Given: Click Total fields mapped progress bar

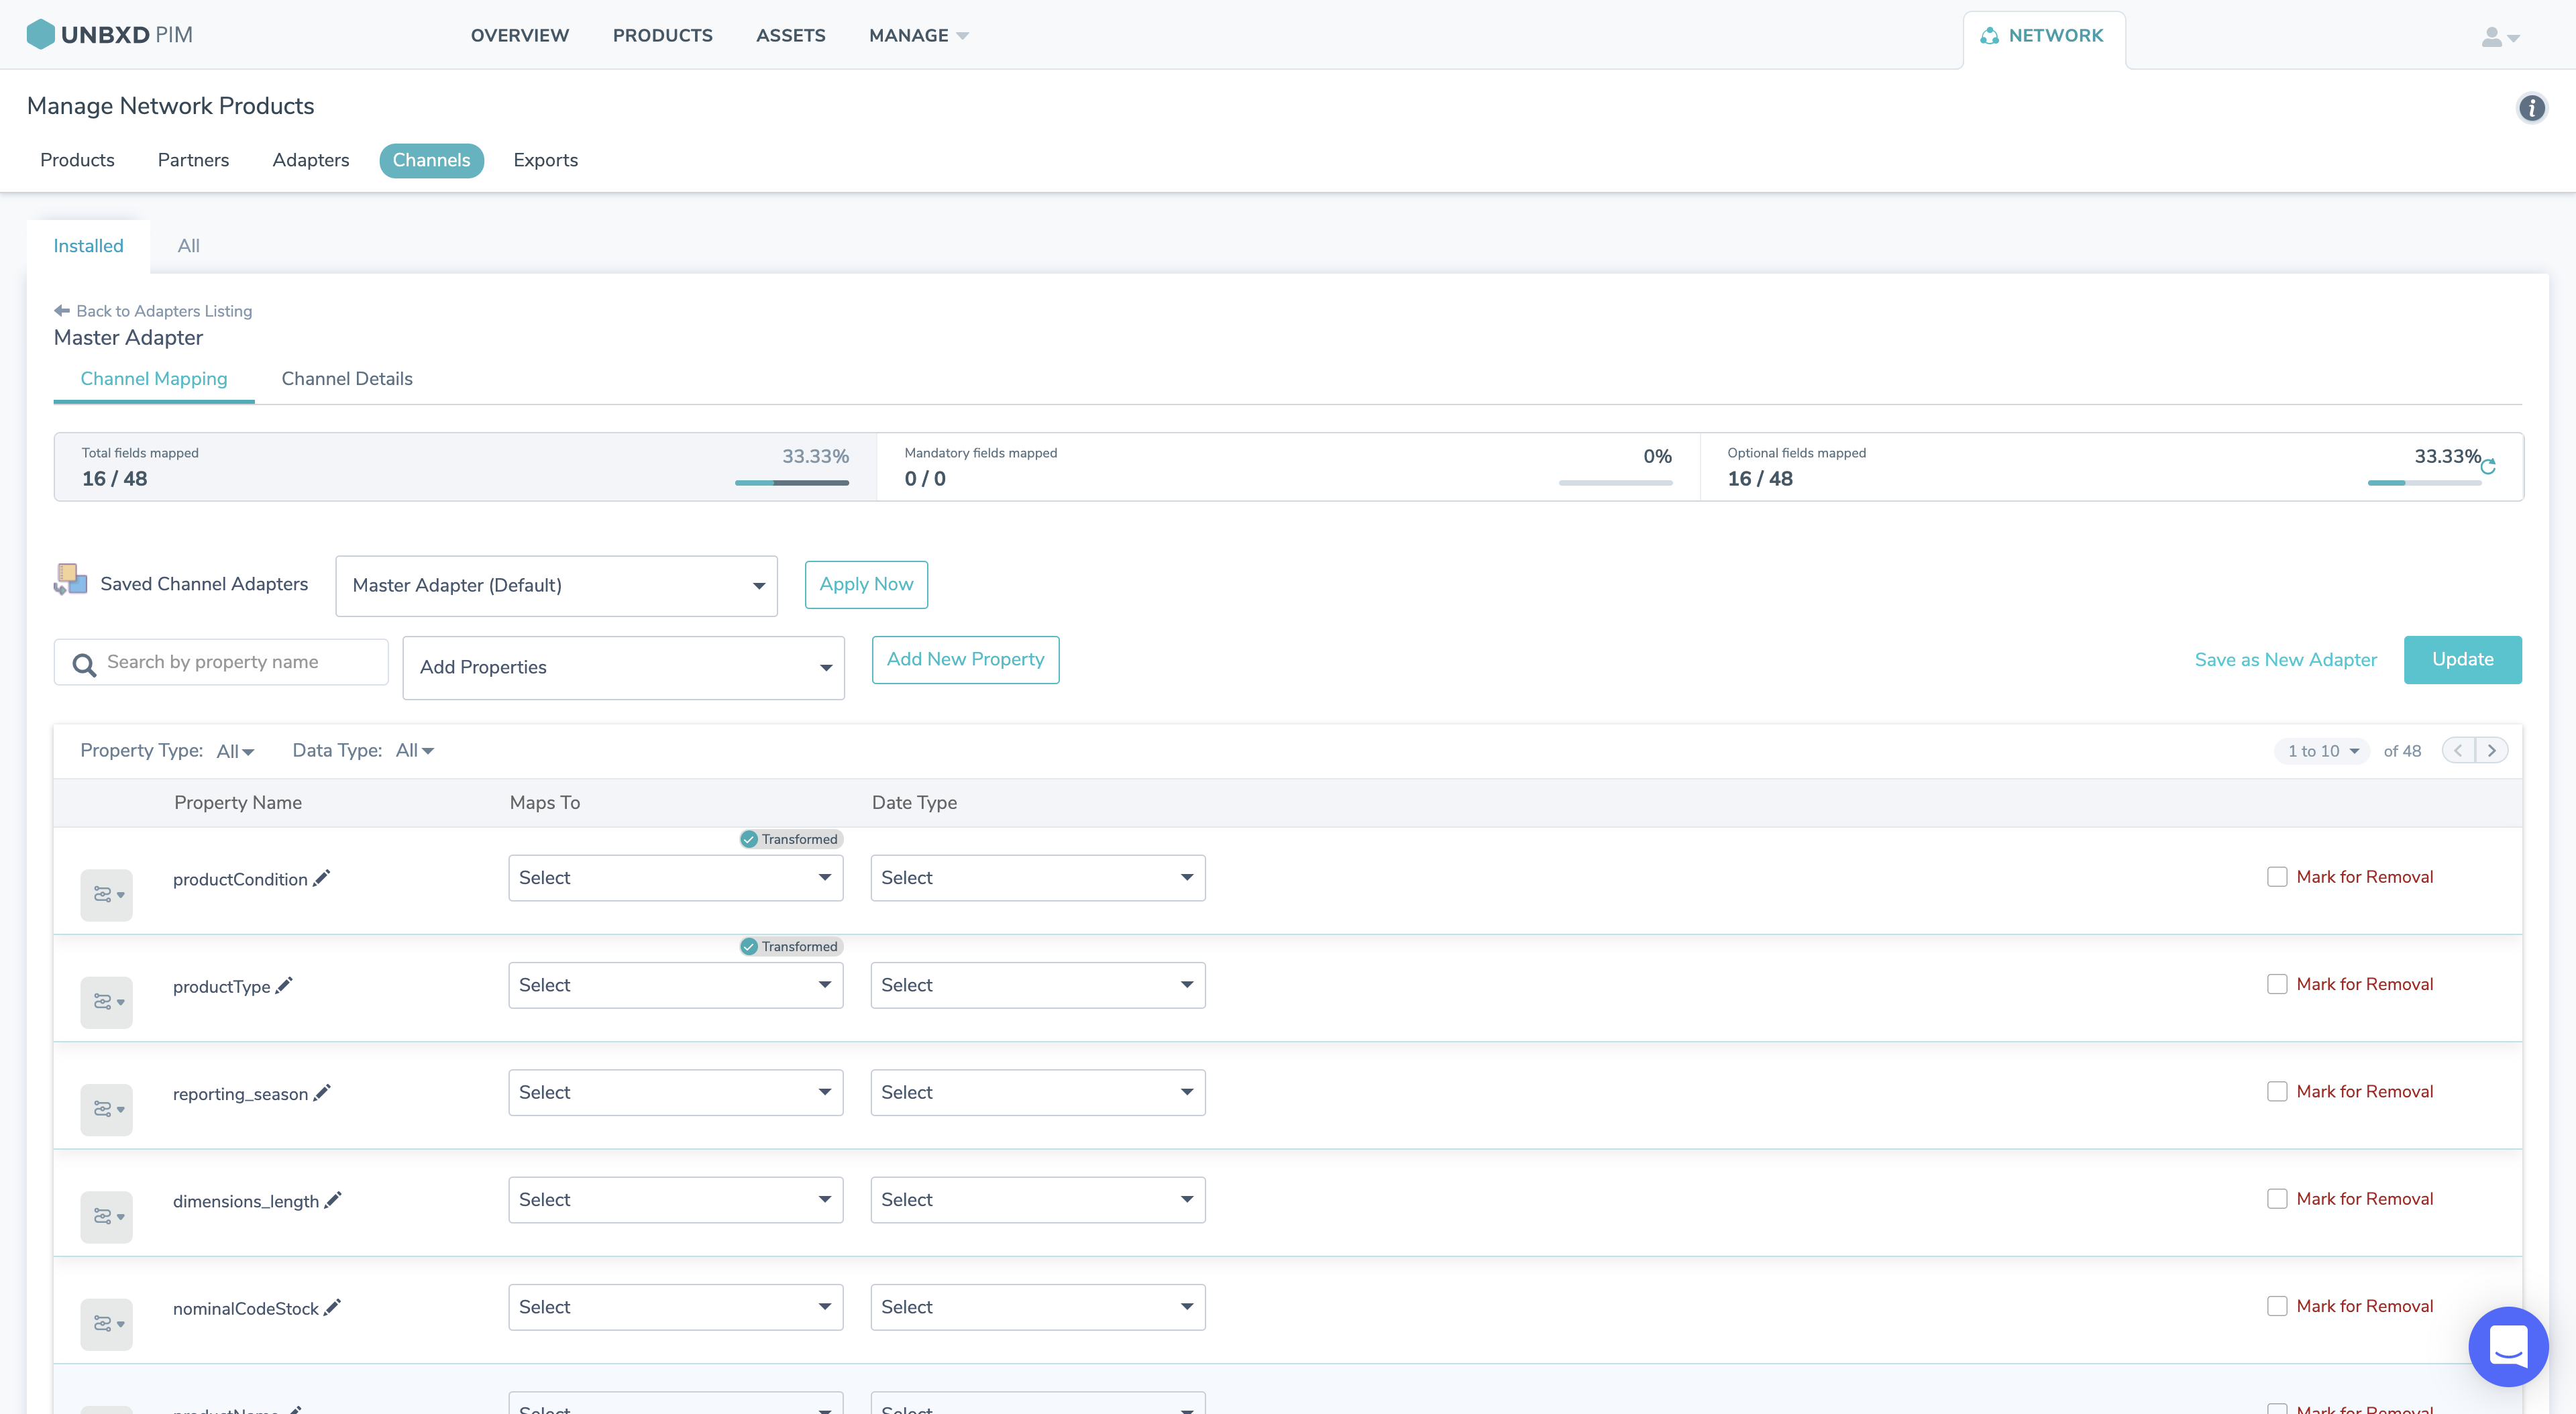Looking at the screenshot, I should click(791, 483).
